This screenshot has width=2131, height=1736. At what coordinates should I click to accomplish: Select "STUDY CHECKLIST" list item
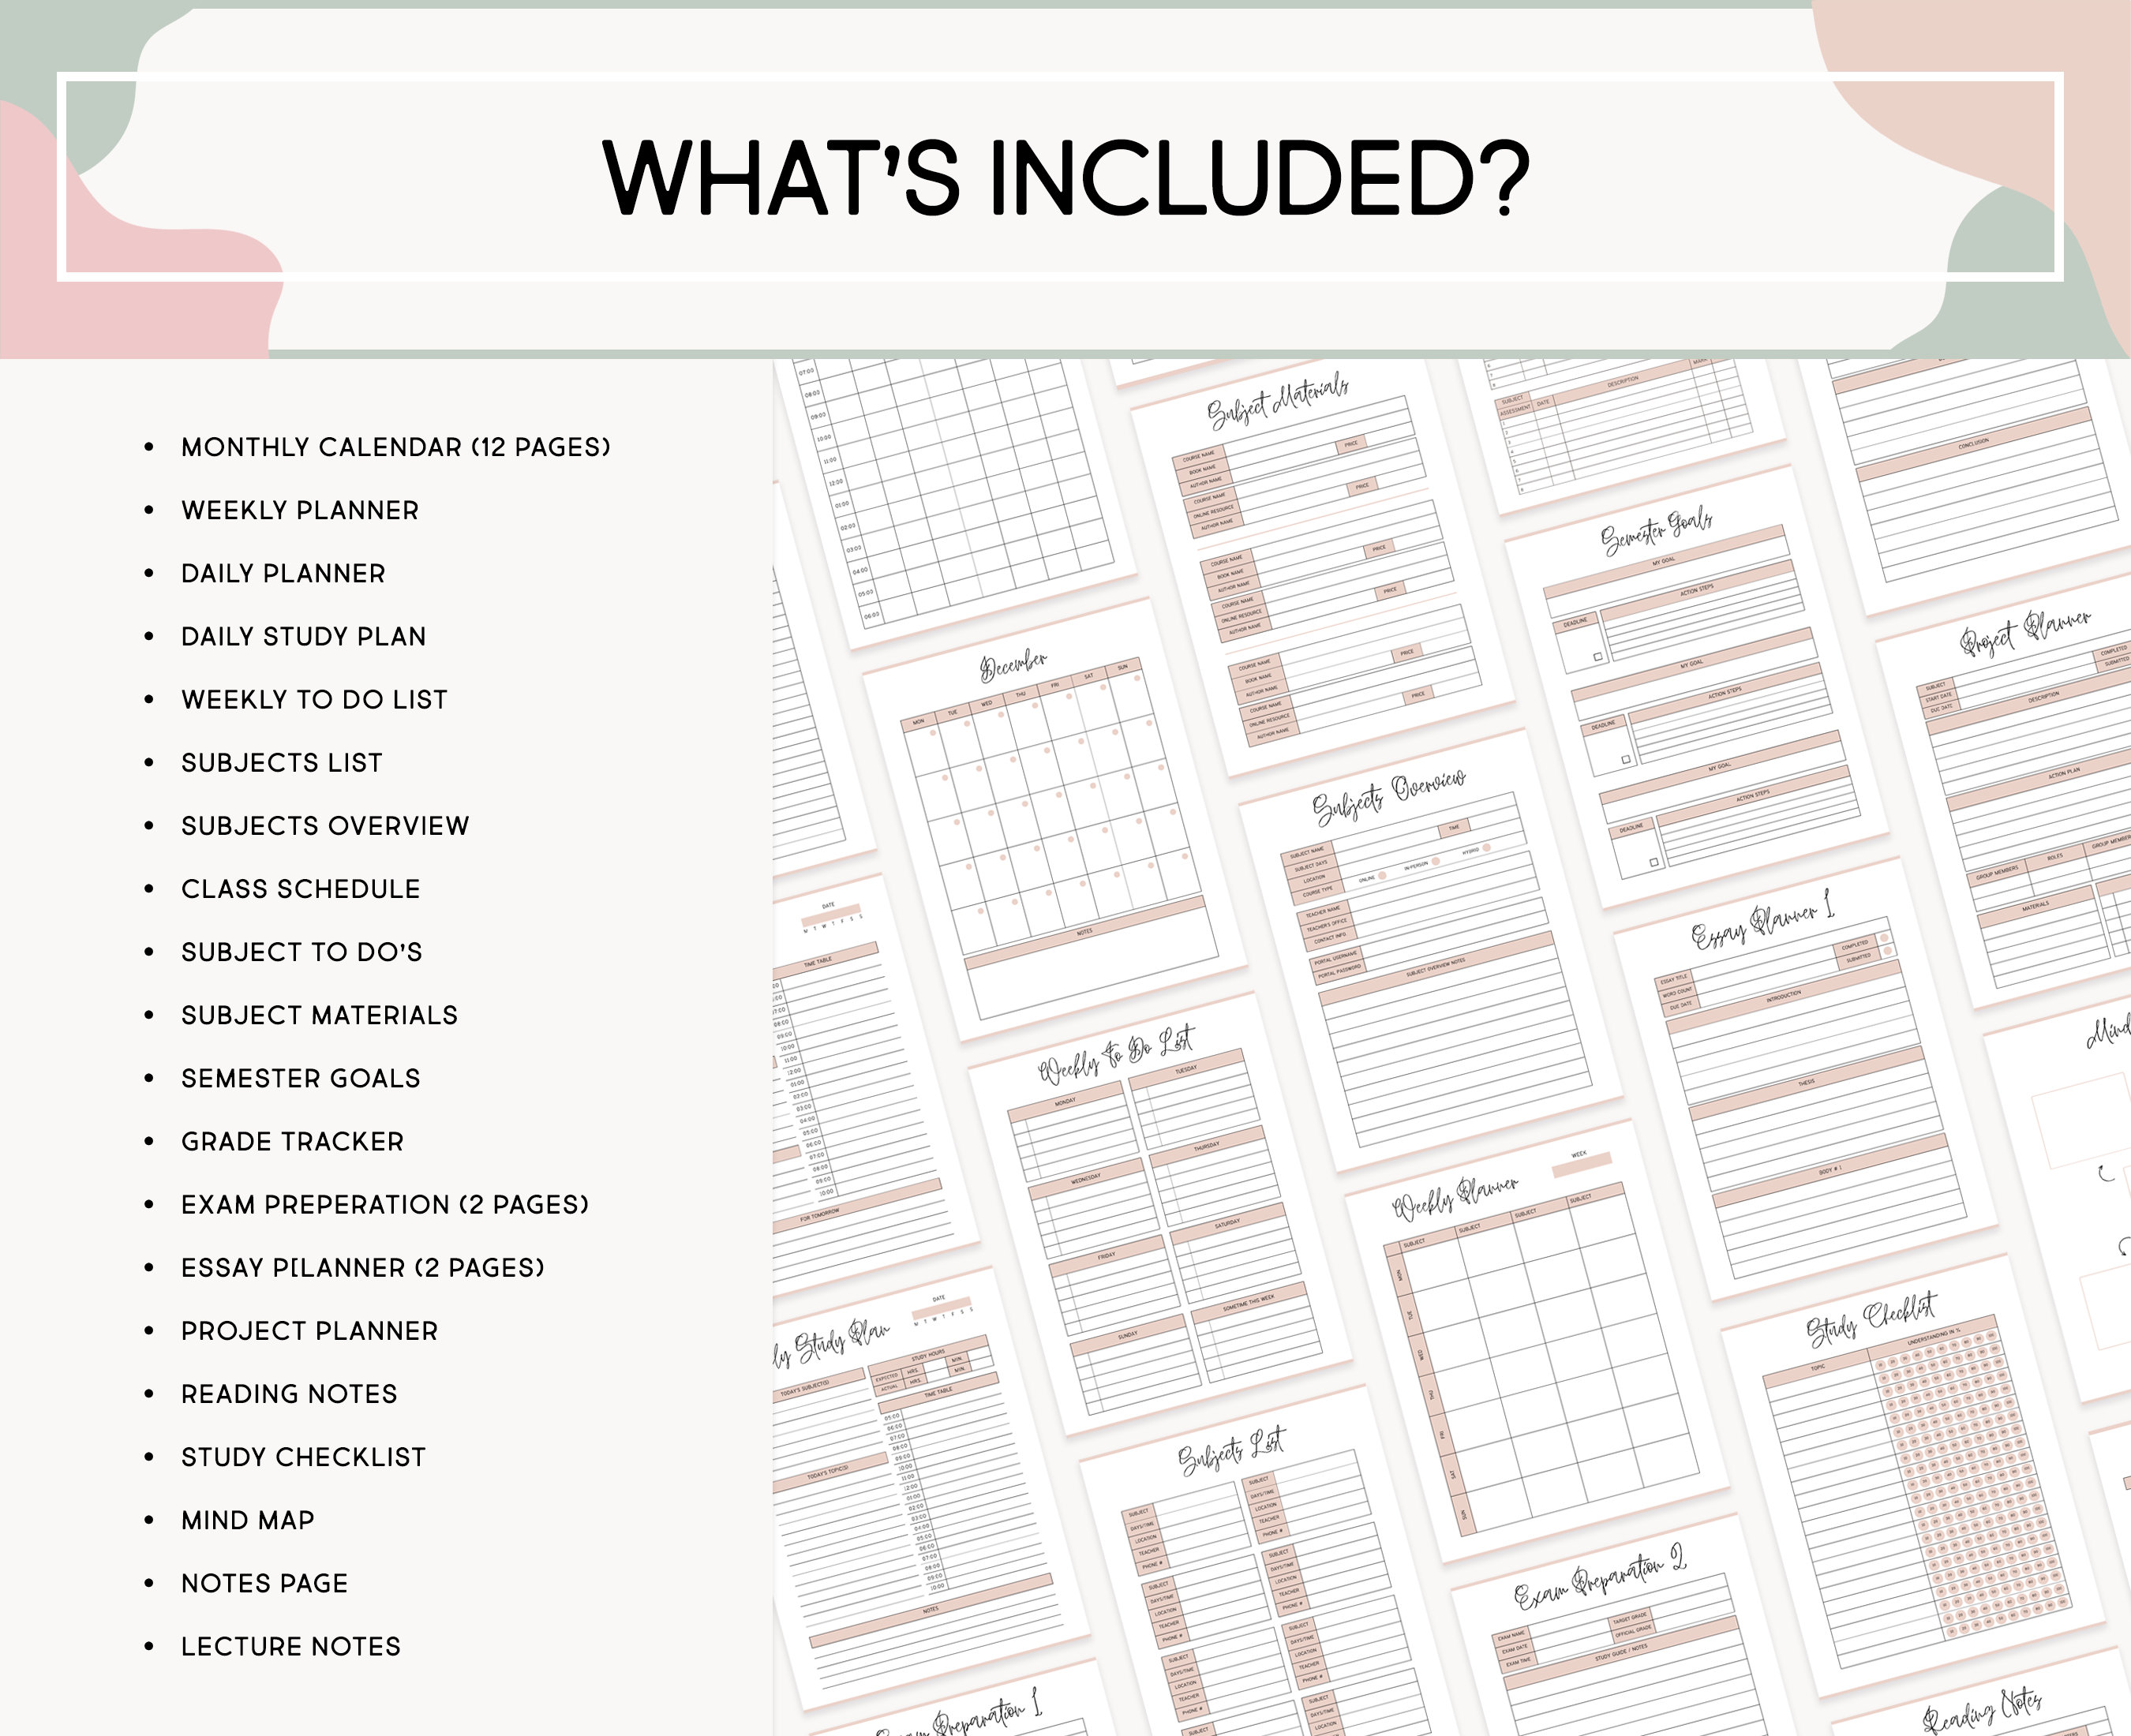point(304,1456)
